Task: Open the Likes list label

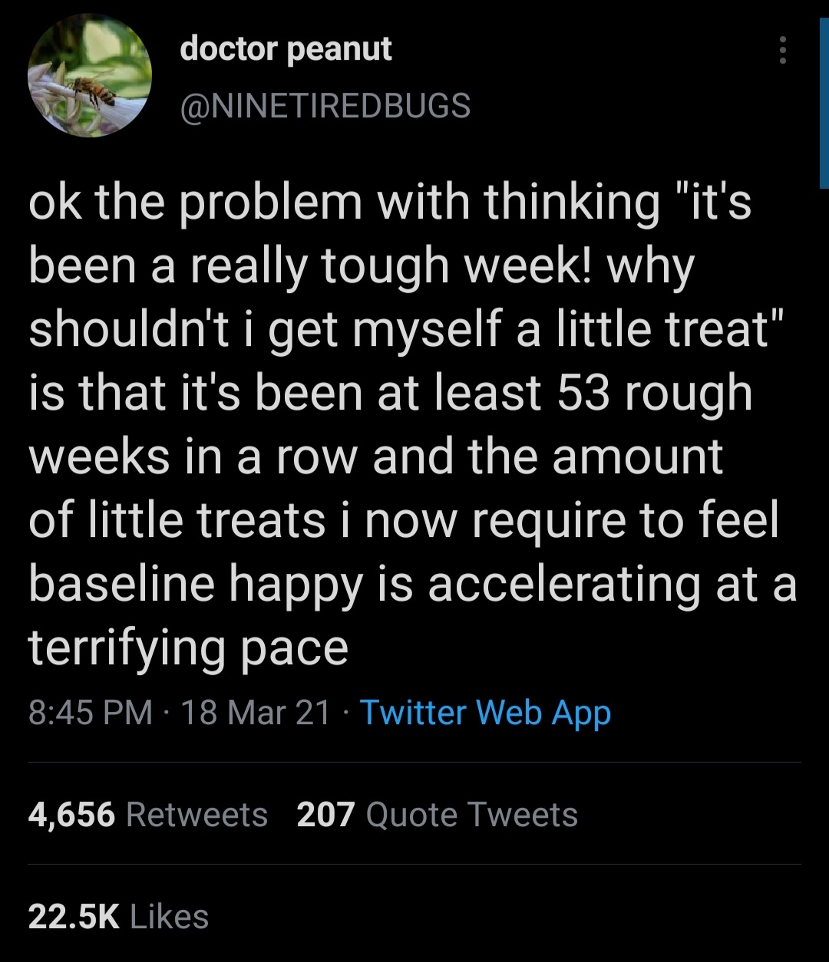Action: (170, 916)
